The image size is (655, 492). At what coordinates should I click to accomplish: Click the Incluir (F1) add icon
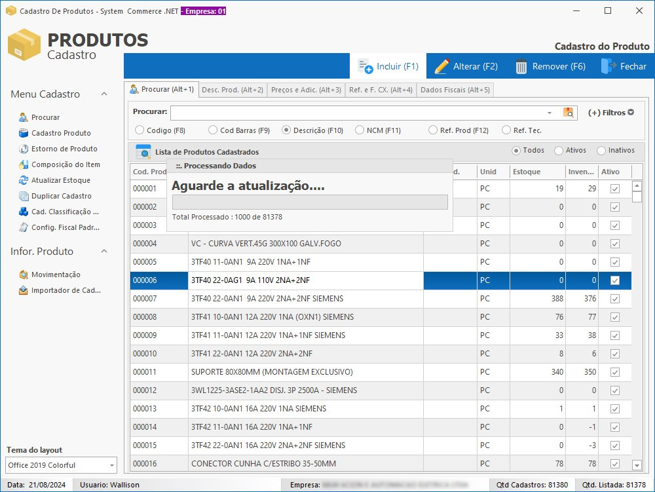365,66
